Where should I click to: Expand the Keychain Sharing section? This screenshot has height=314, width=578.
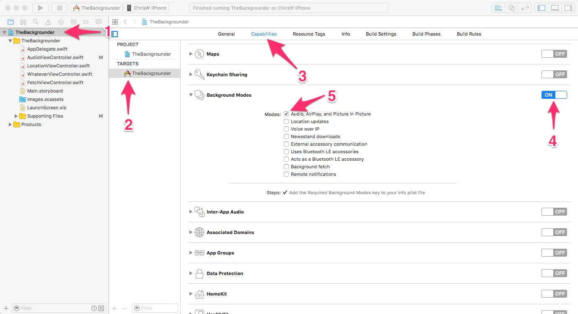click(191, 75)
